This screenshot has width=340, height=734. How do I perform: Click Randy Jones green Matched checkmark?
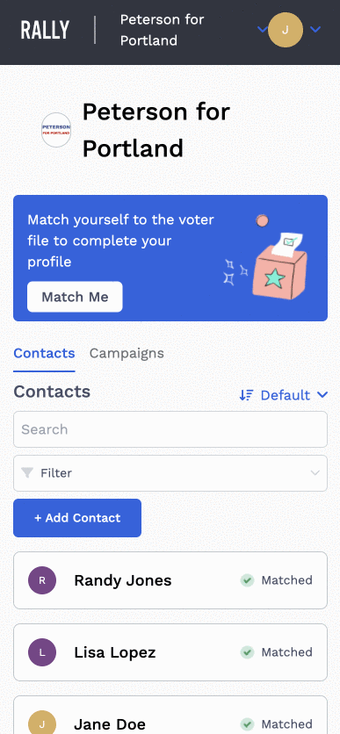247,580
